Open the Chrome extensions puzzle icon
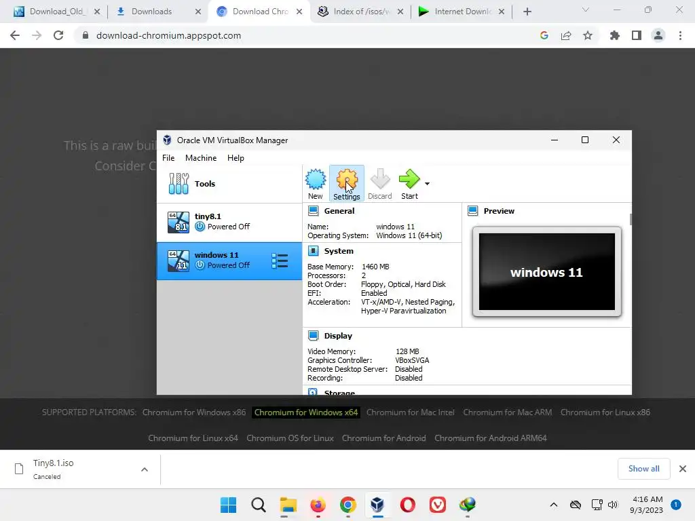The width and height of the screenshot is (695, 521). point(614,35)
